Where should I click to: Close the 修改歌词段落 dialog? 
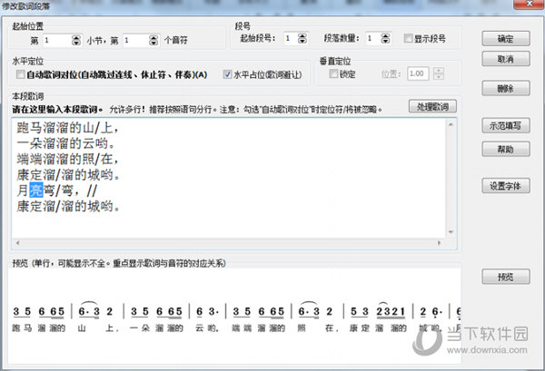tap(529, 4)
